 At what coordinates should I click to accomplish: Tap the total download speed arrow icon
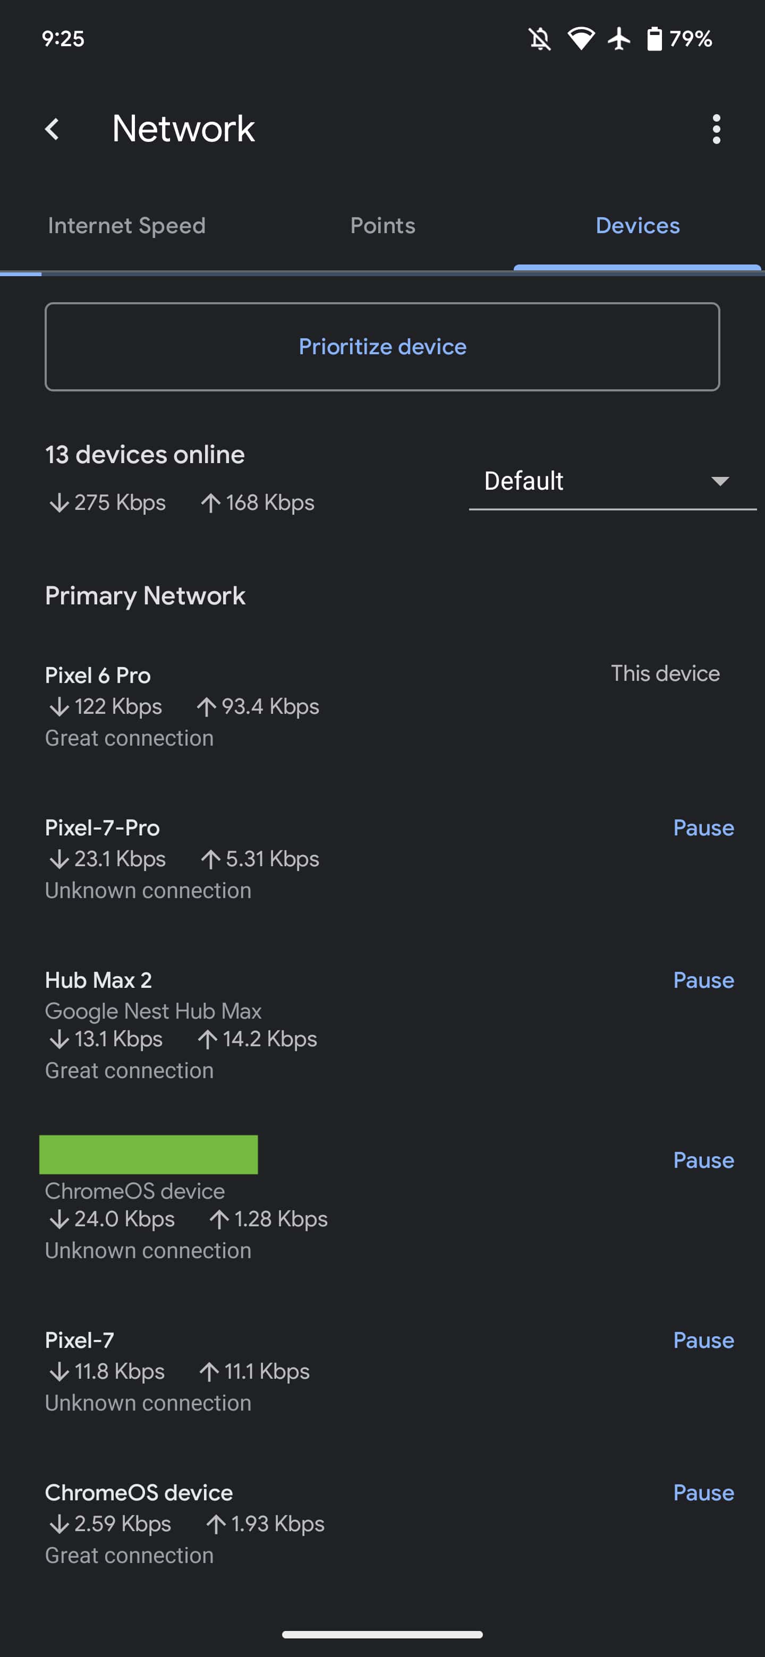tap(59, 502)
